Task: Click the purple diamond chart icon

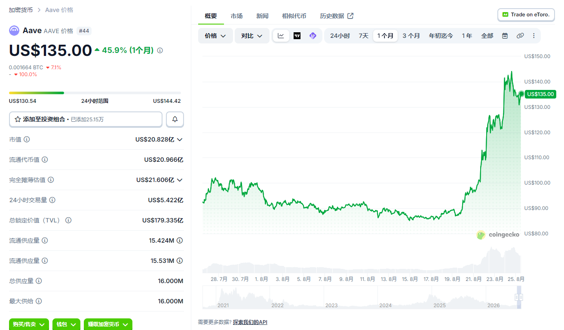Action: 313,36
